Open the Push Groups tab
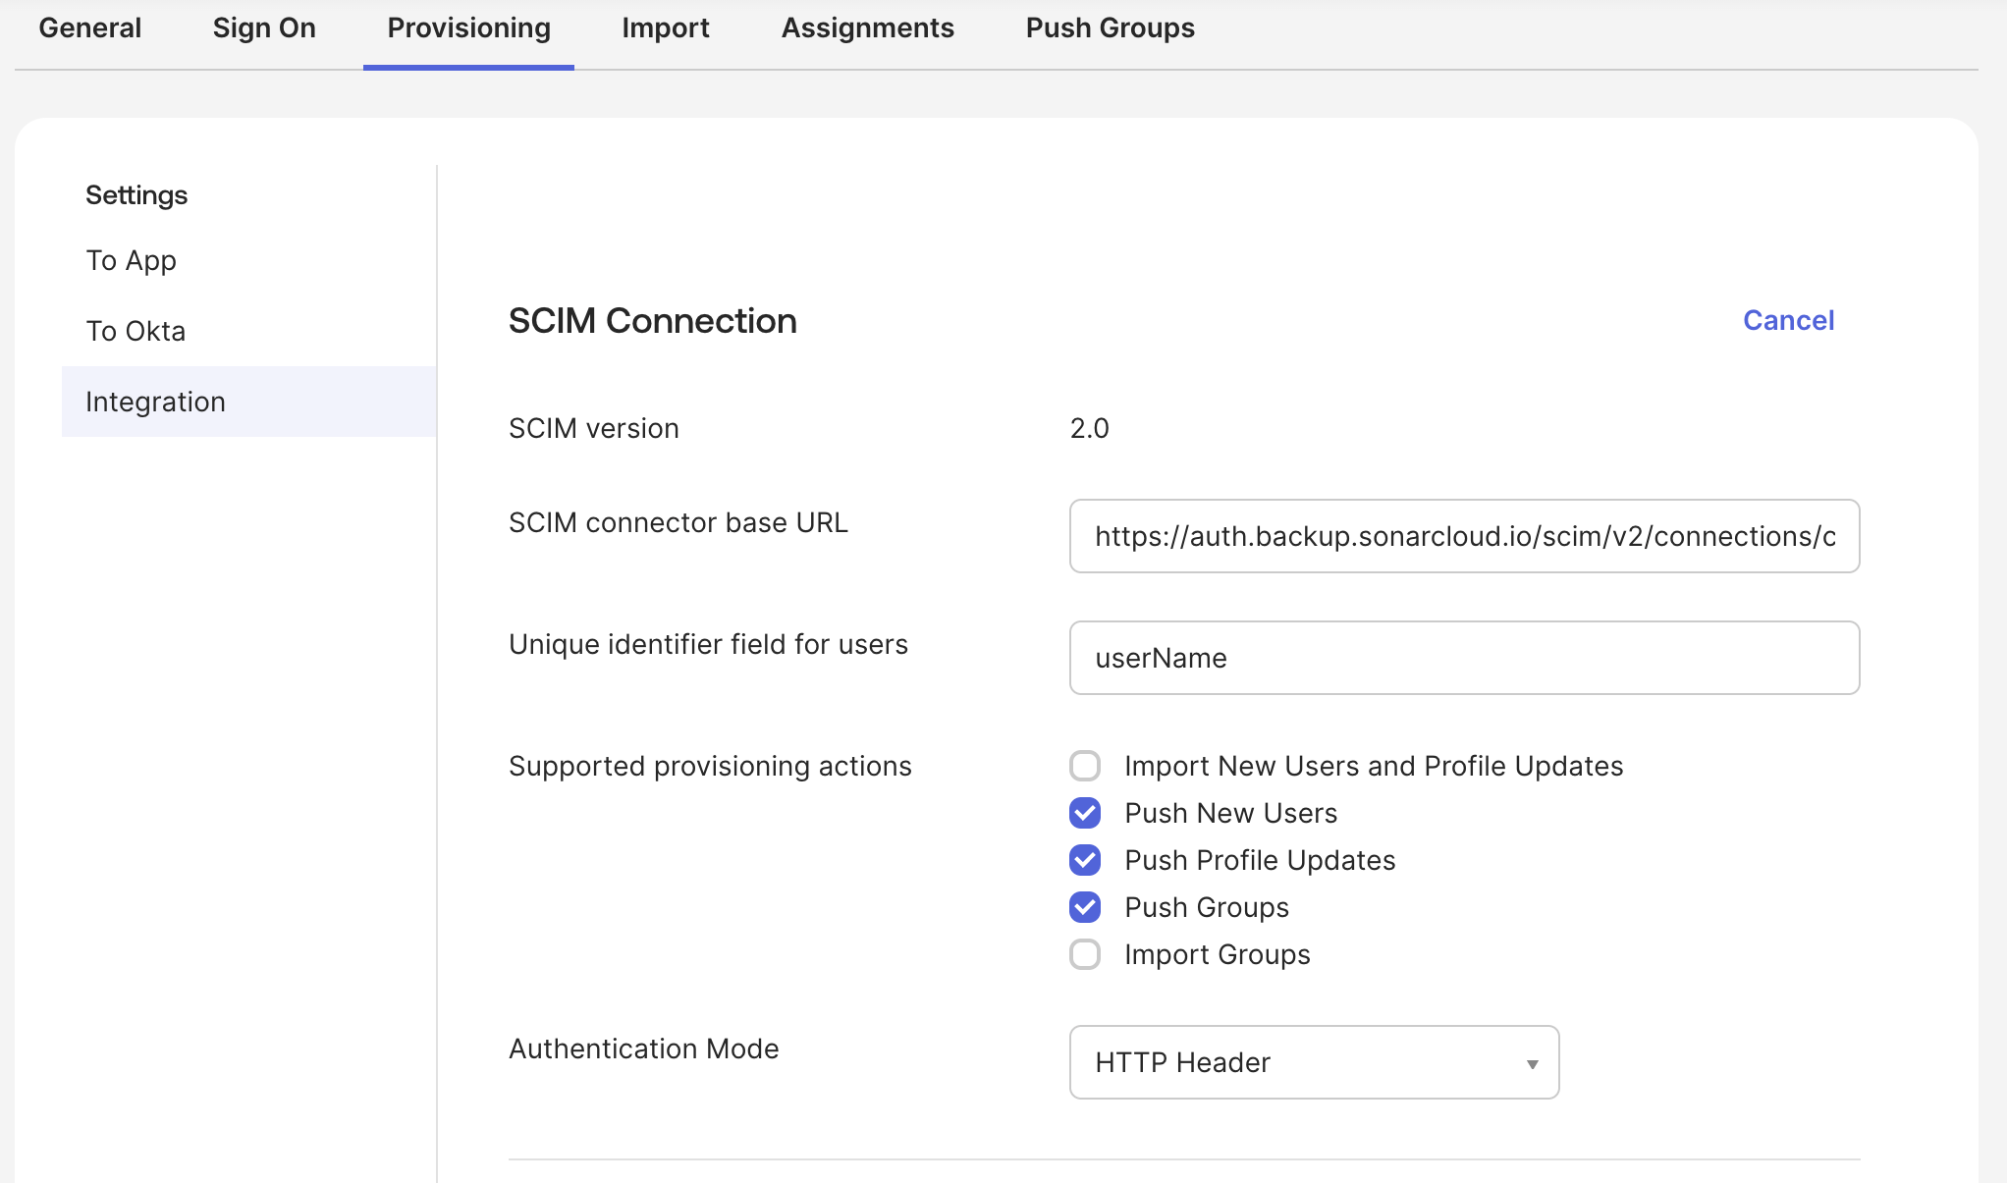2007x1183 pixels. pos(1110,27)
